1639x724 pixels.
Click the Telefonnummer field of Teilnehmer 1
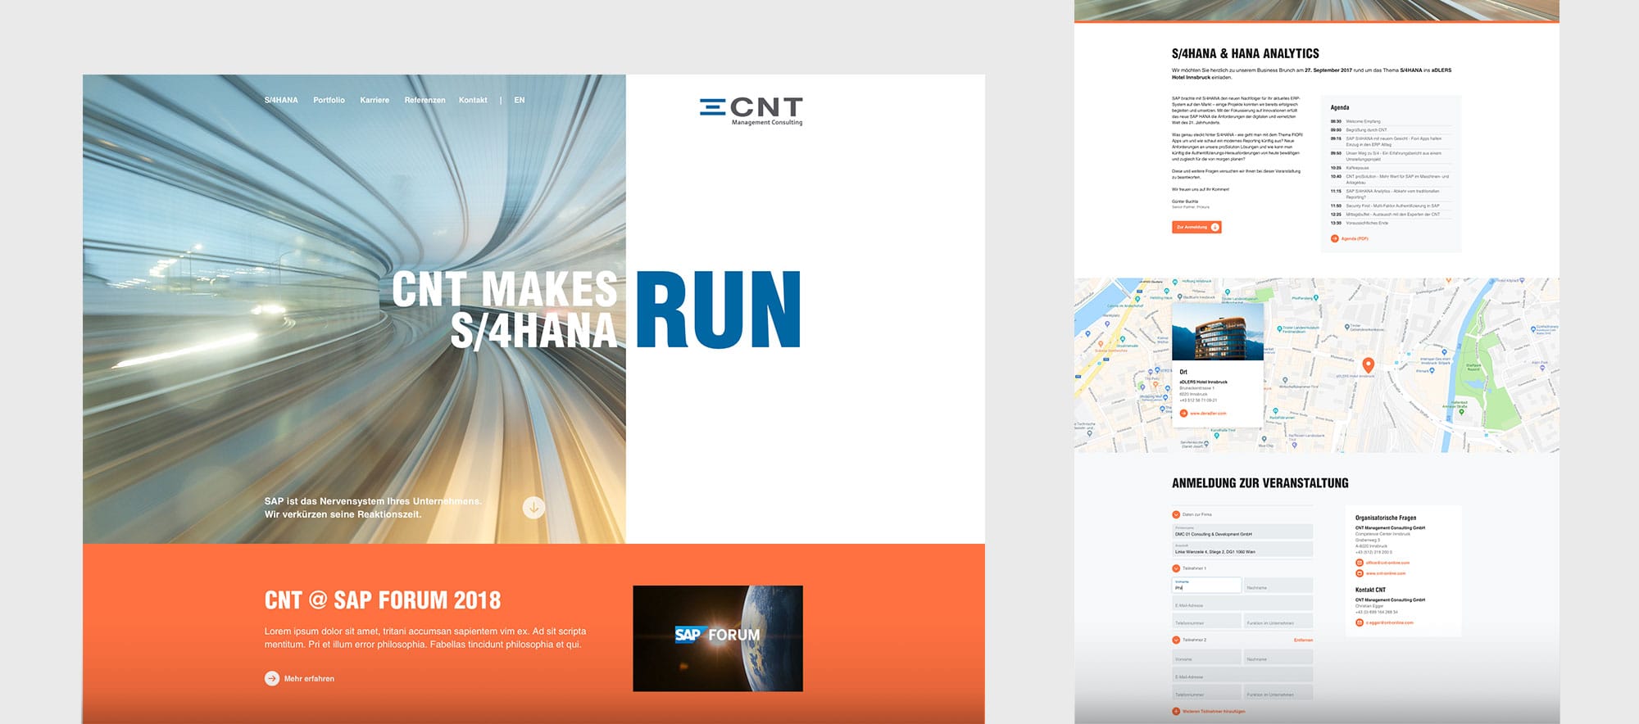click(x=1207, y=621)
